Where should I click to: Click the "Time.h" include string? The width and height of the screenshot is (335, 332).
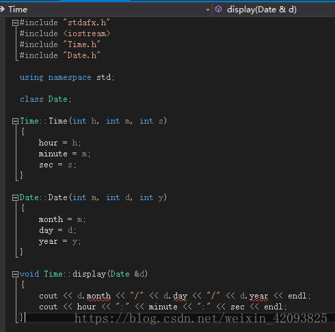click(x=81, y=44)
